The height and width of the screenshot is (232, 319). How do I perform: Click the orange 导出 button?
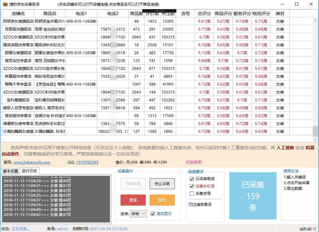pos(162,200)
